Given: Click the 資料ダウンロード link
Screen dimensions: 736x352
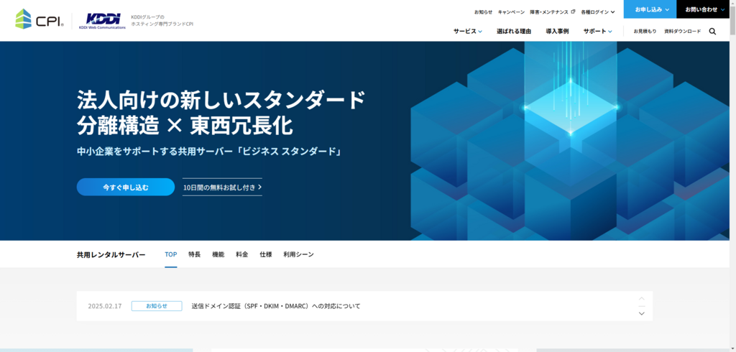Looking at the screenshot, I should point(682,32).
